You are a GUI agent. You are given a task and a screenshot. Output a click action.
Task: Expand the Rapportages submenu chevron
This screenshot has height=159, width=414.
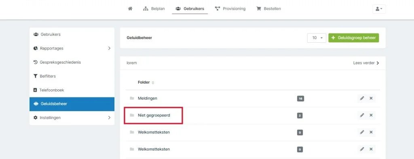[x=109, y=48]
